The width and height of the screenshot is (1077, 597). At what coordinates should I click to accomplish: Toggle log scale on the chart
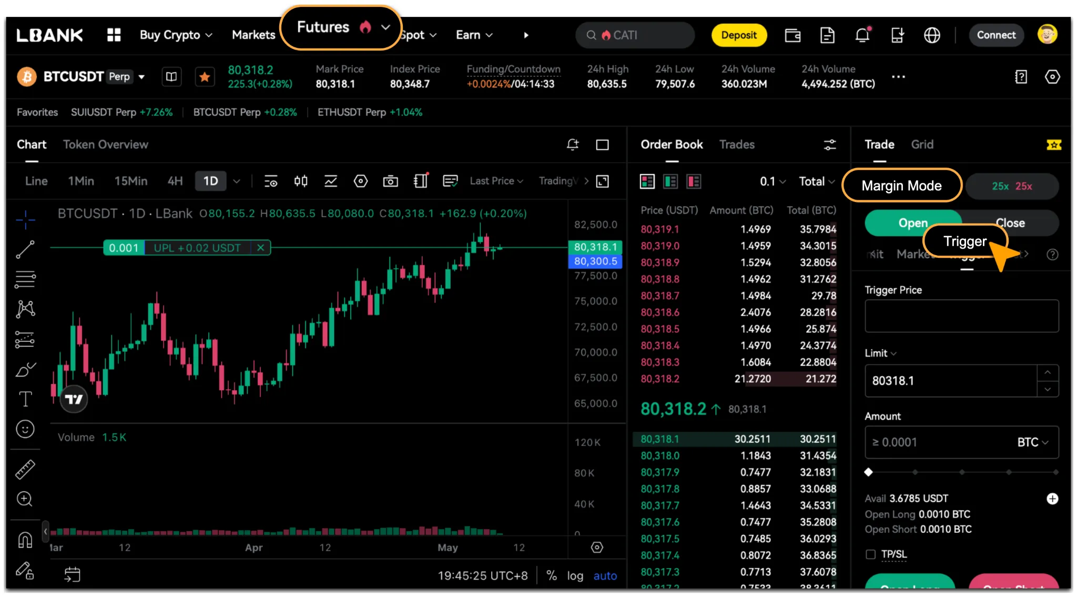click(575, 576)
